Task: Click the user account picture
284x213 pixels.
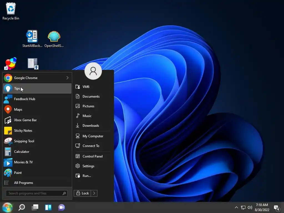Action: click(93, 71)
